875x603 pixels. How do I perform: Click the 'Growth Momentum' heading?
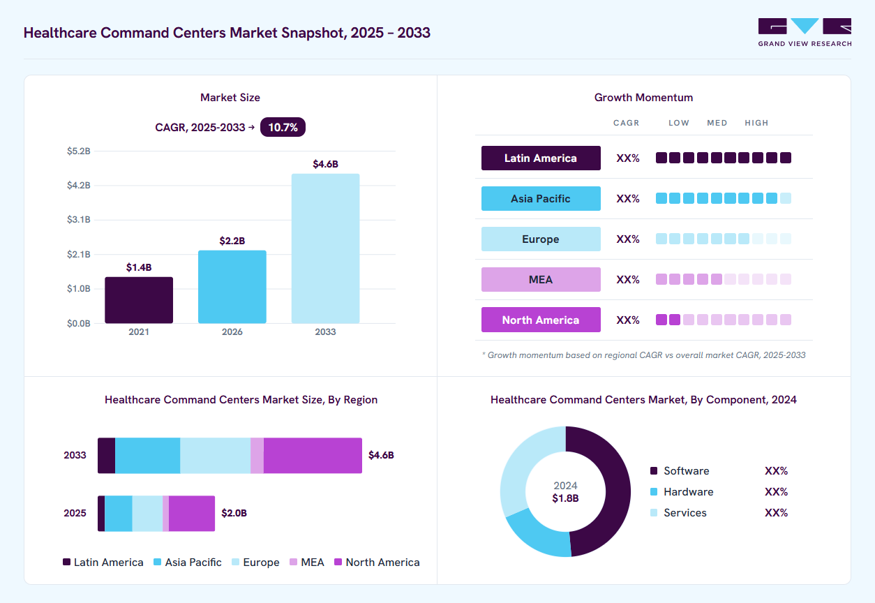[643, 98]
